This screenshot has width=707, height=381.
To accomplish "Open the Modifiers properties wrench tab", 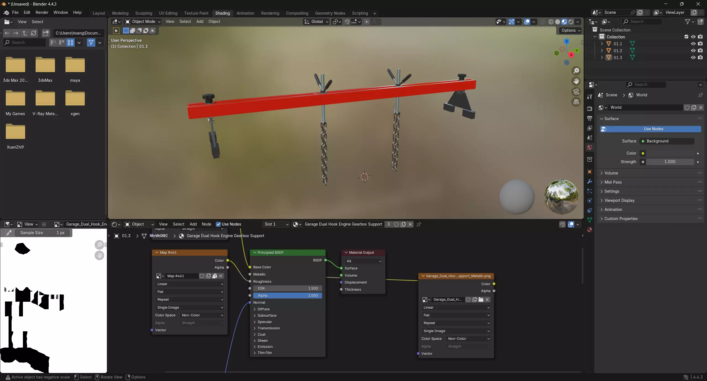I will (590, 181).
